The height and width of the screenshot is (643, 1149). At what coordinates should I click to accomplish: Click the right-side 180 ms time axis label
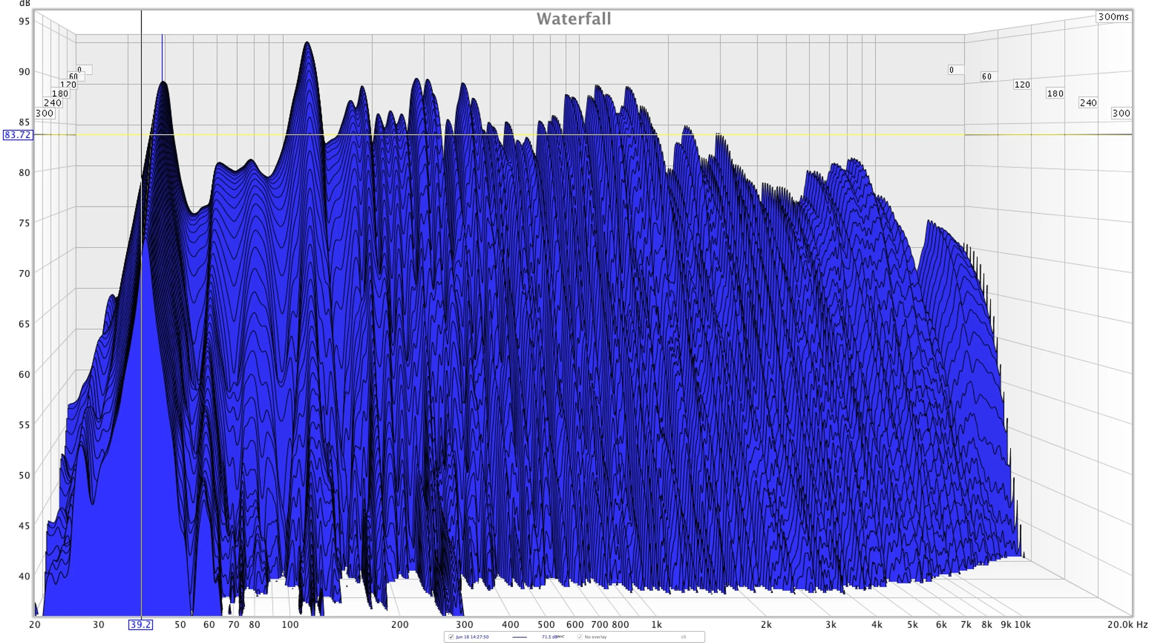(x=1055, y=94)
